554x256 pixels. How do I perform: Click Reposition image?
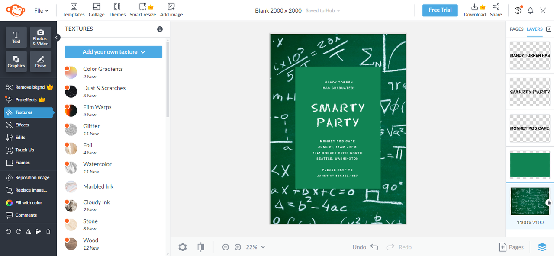27,178
